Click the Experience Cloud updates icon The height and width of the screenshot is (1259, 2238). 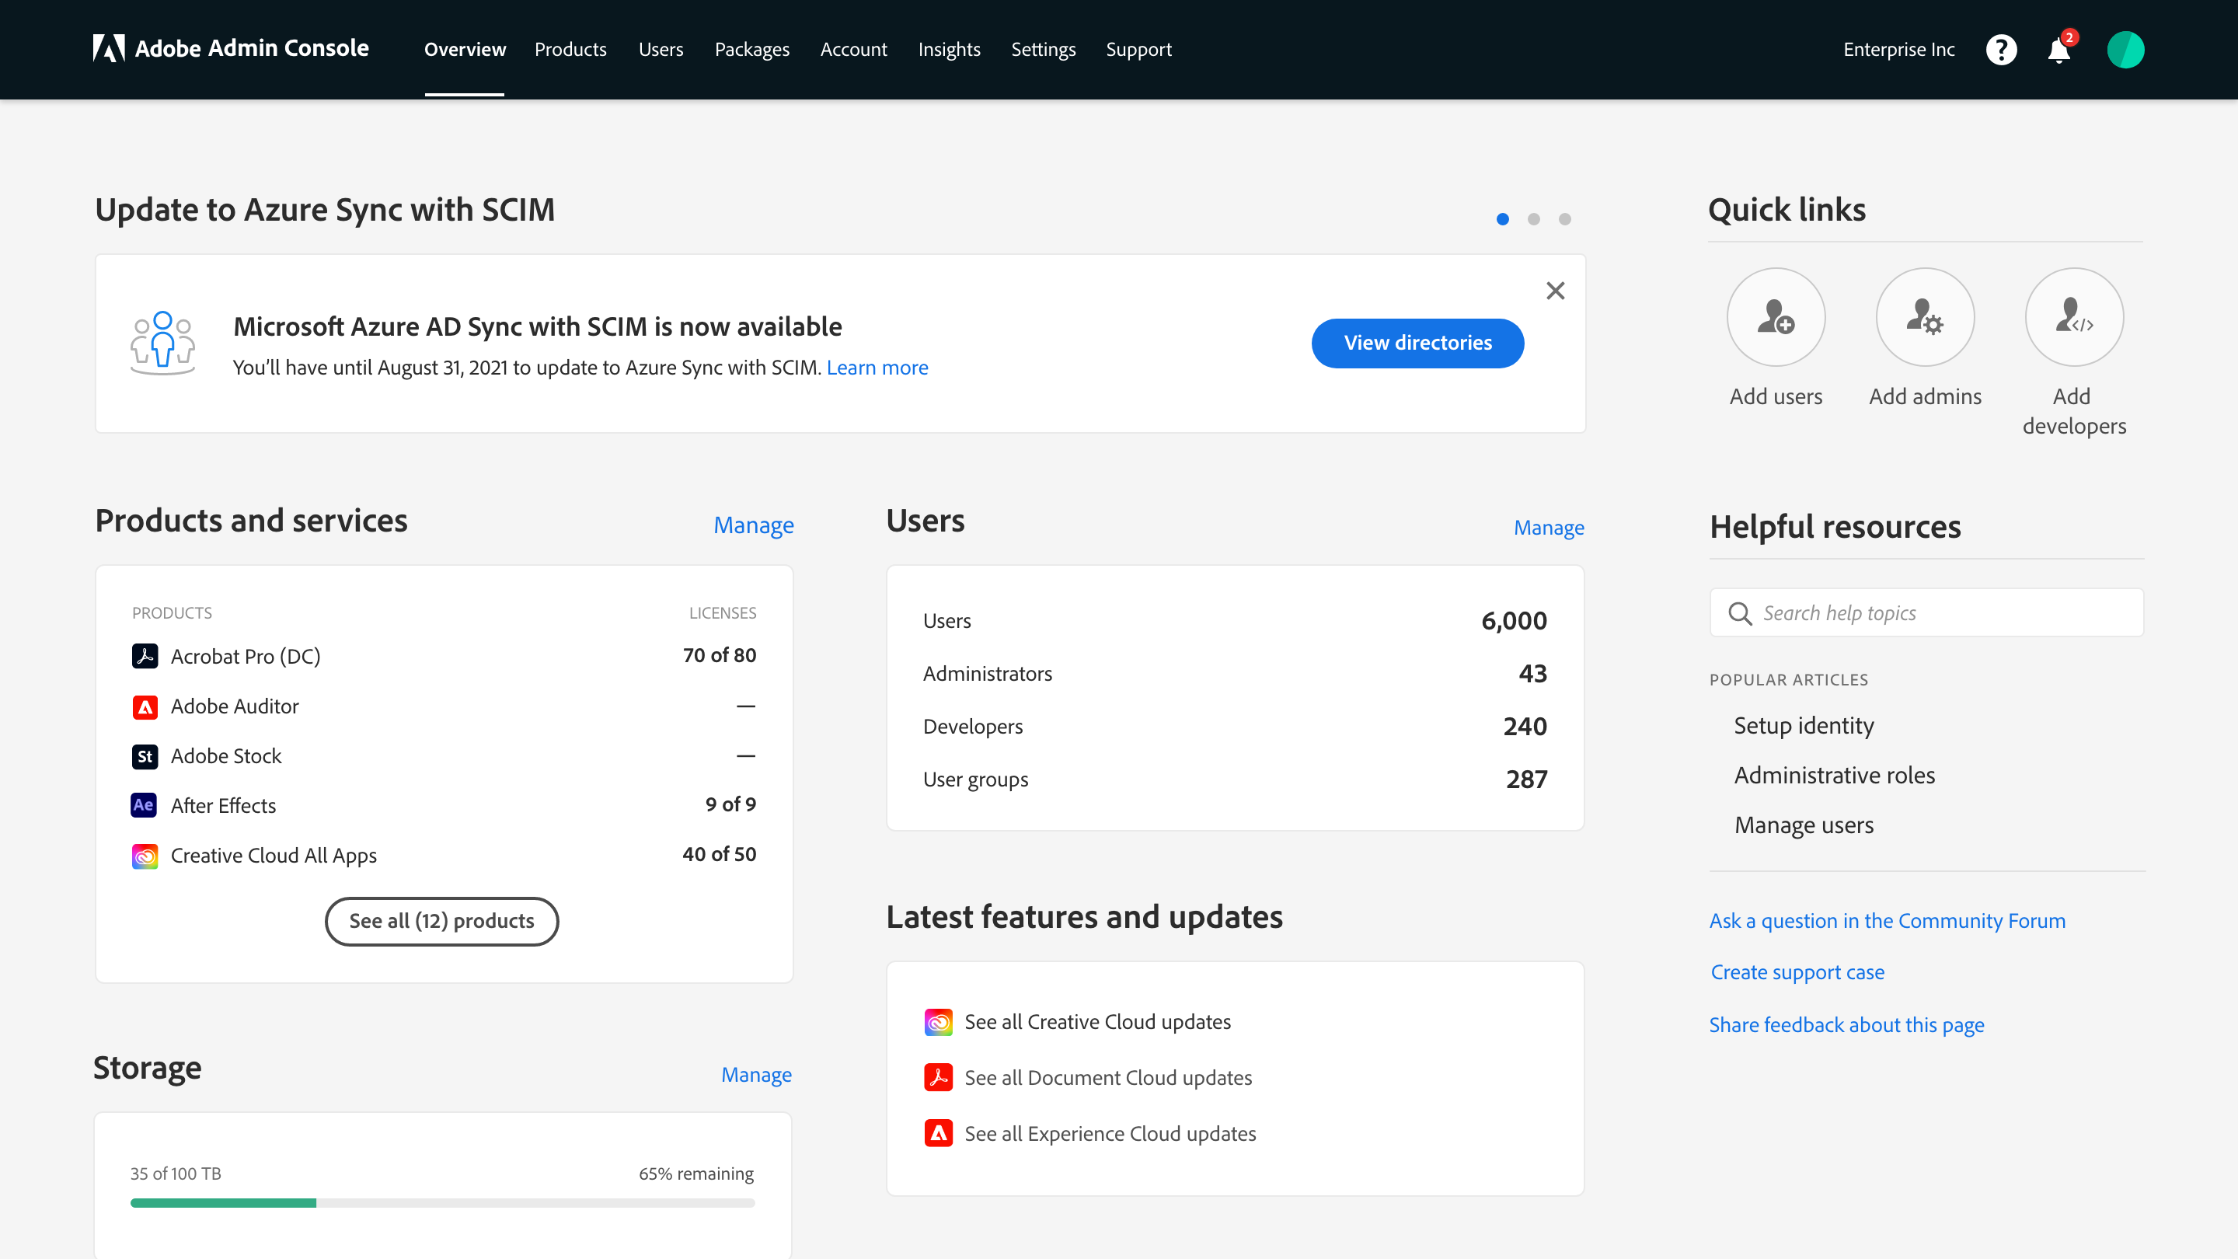click(x=938, y=1134)
